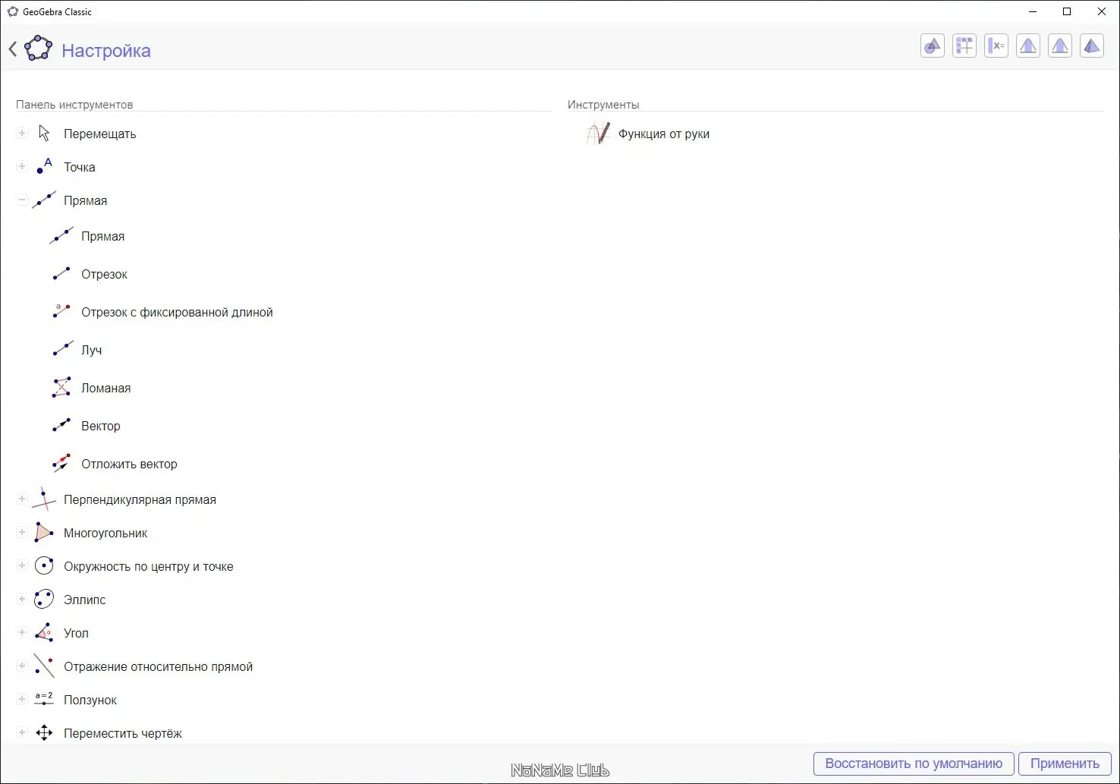Viewport: 1120px width, 784px height.
Task: Choose the bell-curve icon next to CAS icon
Action: click(1028, 46)
